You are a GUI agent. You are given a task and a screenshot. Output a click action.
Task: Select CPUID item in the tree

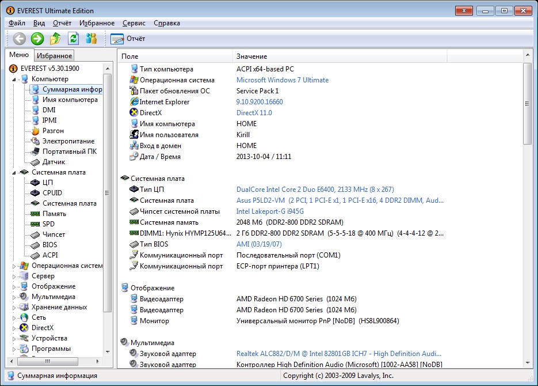tap(52, 193)
